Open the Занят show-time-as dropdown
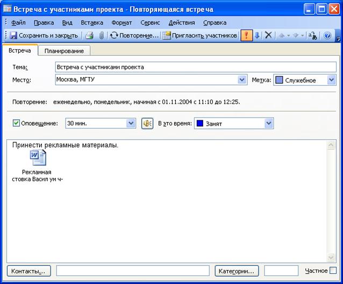 click(269, 123)
